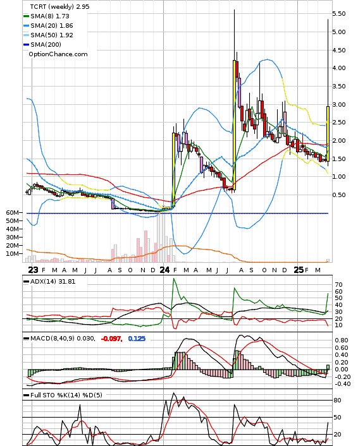
Task: Select the '24' year marker on time axis
Action: click(x=164, y=270)
